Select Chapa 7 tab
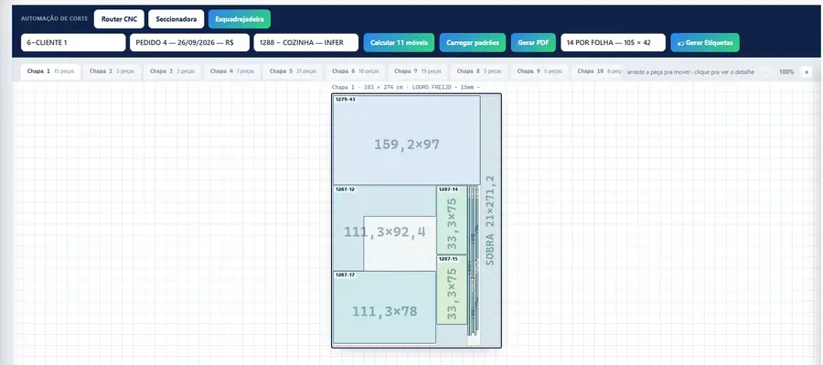Viewport: 823px width, 365px height. tap(417, 71)
